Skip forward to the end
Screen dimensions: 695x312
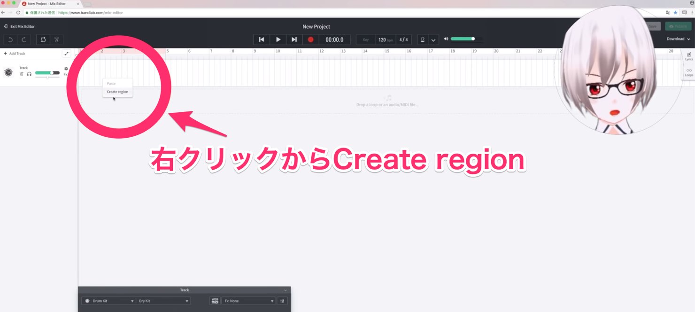click(x=294, y=39)
